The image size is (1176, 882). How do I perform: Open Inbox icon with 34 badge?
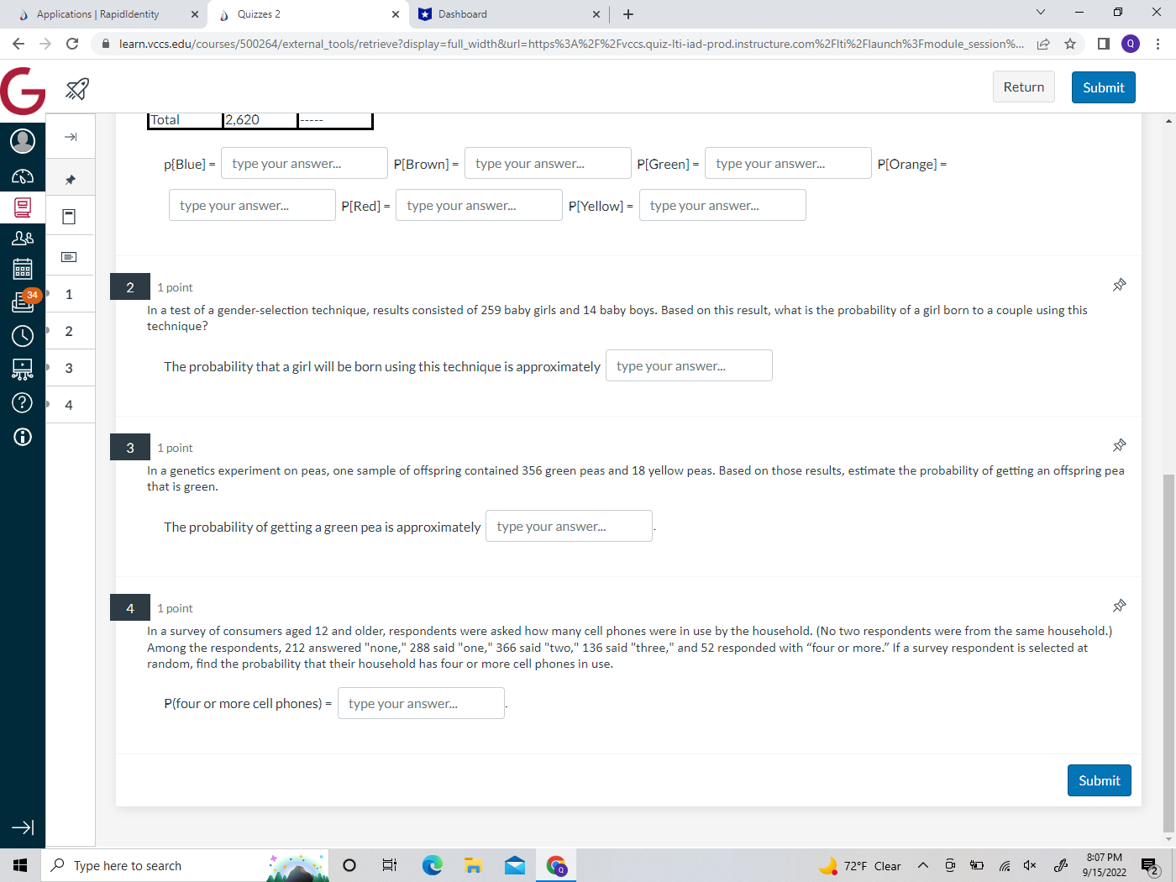(23, 301)
